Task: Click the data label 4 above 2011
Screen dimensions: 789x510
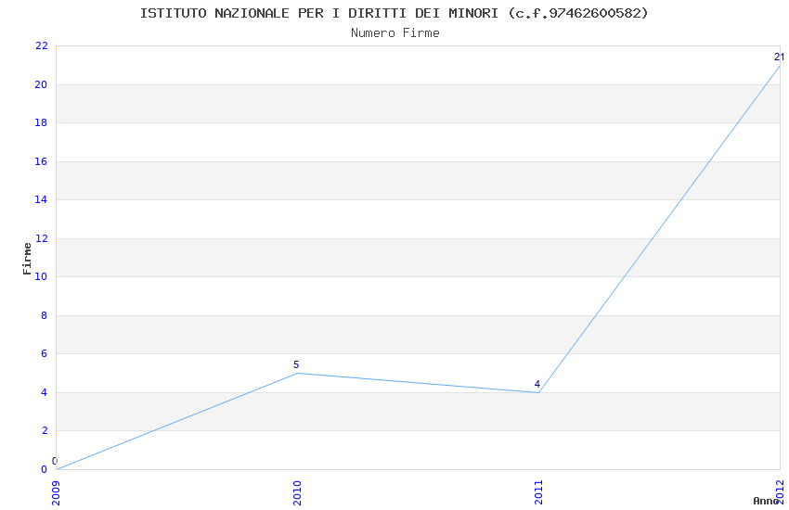Action: coord(537,384)
